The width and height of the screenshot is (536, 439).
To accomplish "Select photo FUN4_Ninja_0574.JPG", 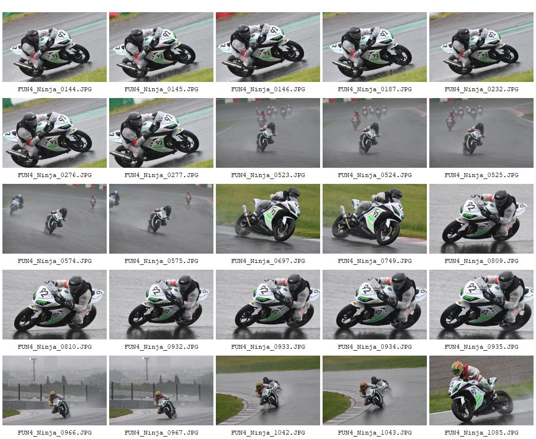I will click(x=55, y=219).
